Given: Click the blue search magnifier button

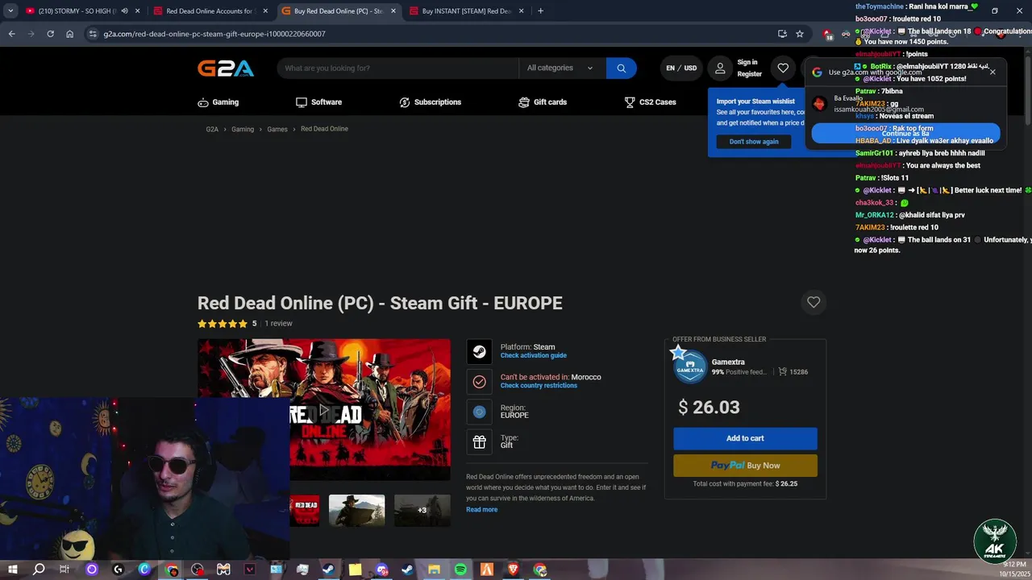Looking at the screenshot, I should (621, 68).
